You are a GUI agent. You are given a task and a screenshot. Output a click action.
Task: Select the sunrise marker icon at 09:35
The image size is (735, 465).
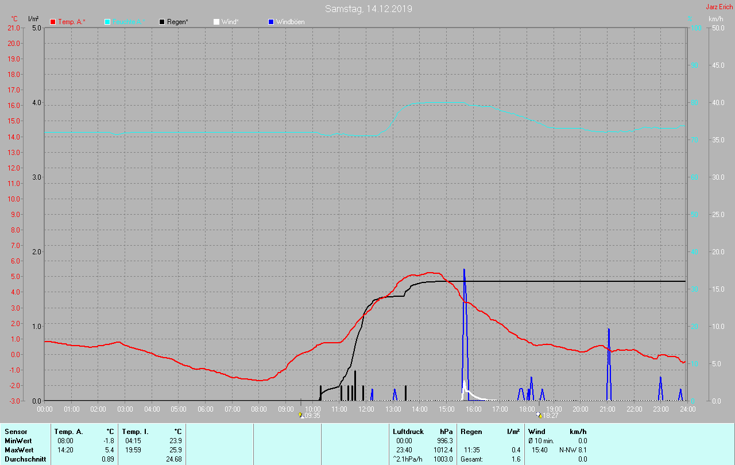(301, 414)
